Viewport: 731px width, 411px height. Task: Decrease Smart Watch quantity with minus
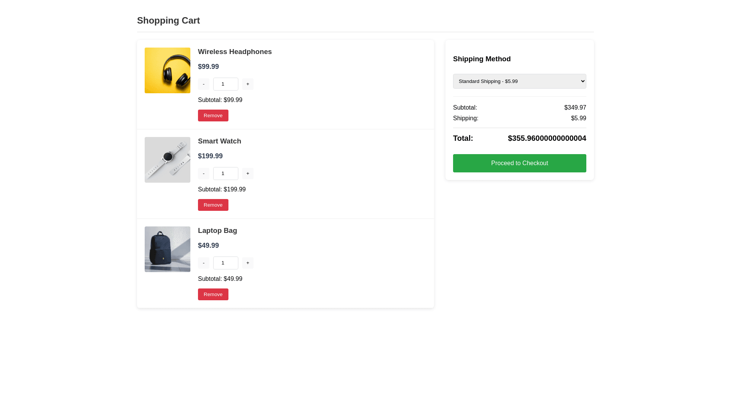pyautogui.click(x=204, y=174)
